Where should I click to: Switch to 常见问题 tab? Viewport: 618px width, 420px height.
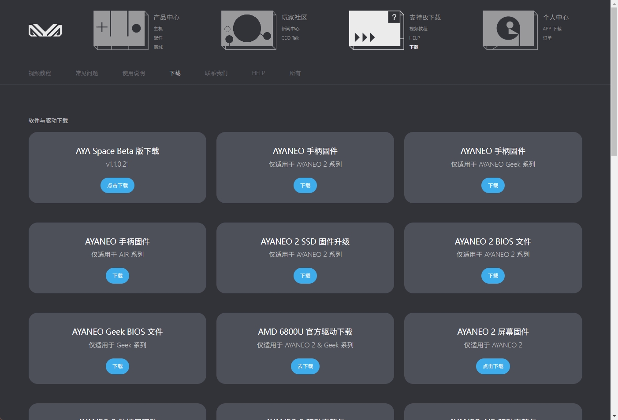(87, 73)
